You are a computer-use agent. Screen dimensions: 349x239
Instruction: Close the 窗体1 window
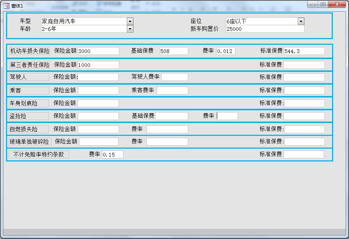tap(337, 5)
